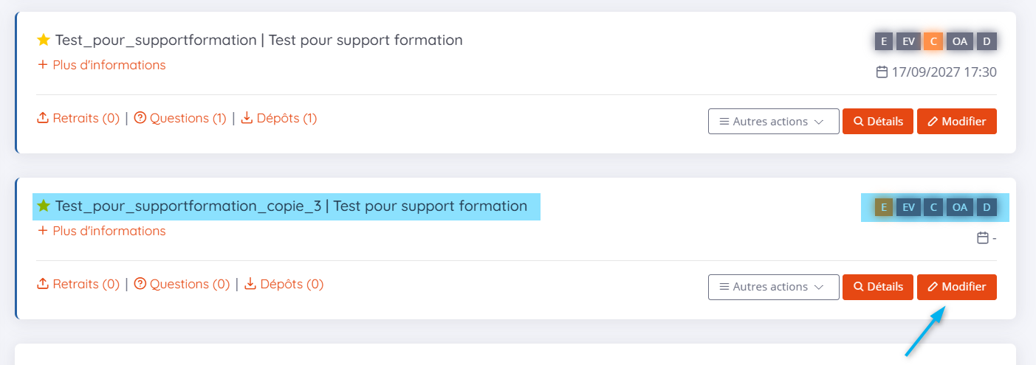Click the calendar icon beside 17/09/2027 17:30
Screen dimensions: 1036x365
[x=881, y=72]
